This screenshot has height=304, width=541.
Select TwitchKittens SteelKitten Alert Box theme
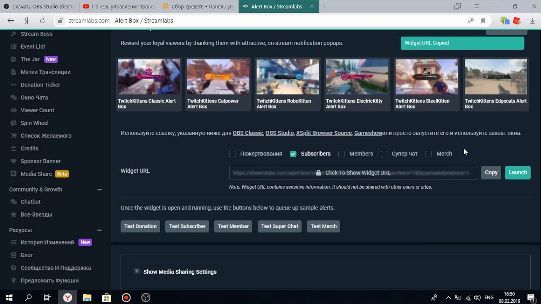click(x=426, y=84)
